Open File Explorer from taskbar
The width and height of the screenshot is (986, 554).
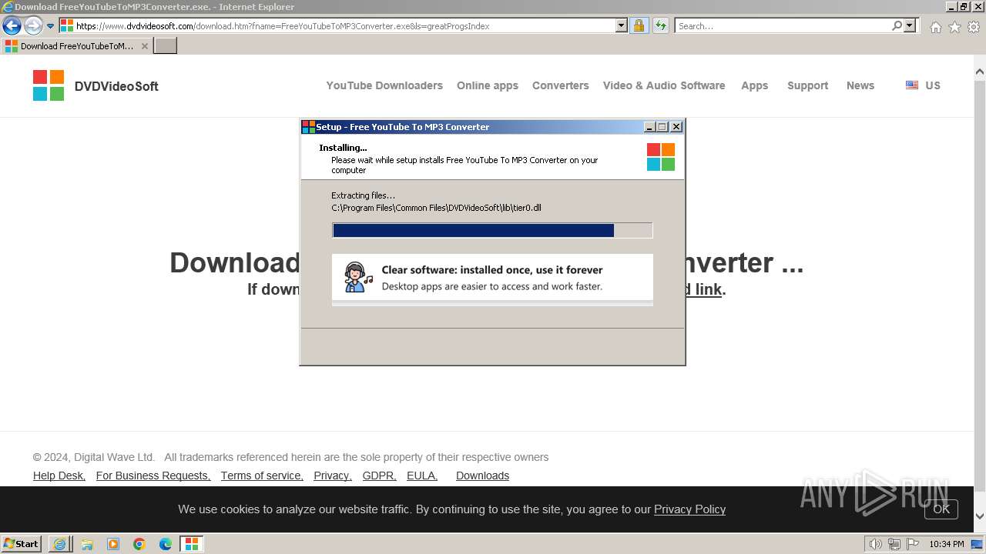[x=87, y=544]
